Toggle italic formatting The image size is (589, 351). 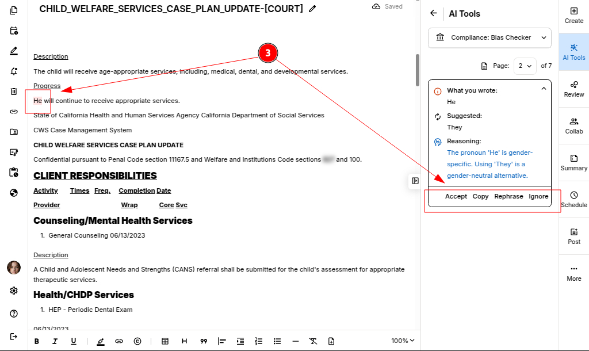click(x=55, y=341)
